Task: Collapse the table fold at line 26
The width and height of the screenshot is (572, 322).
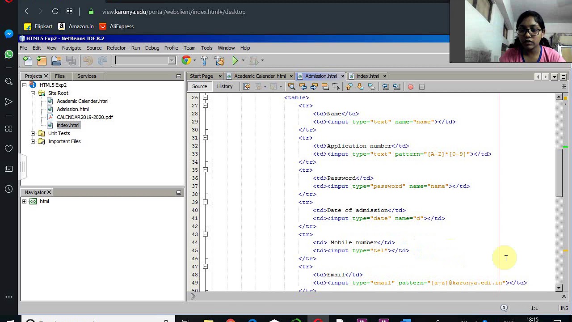Action: click(205, 97)
